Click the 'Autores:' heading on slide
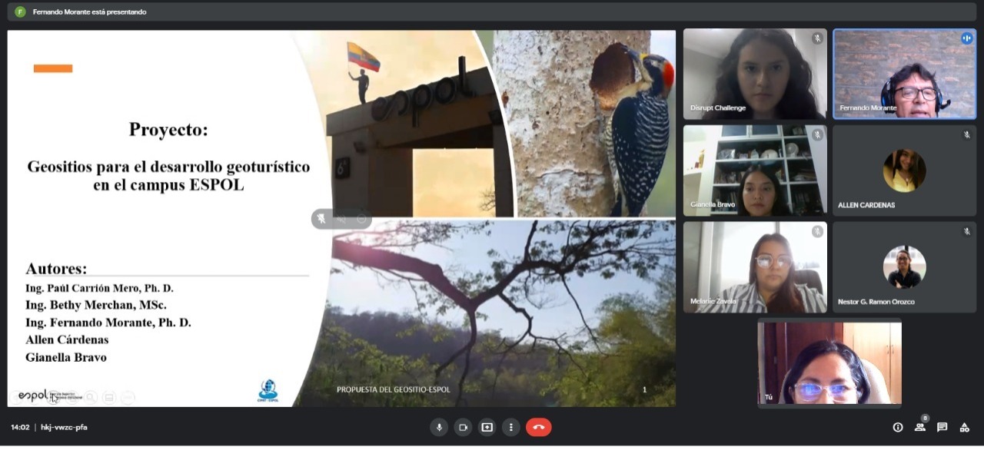 56,269
